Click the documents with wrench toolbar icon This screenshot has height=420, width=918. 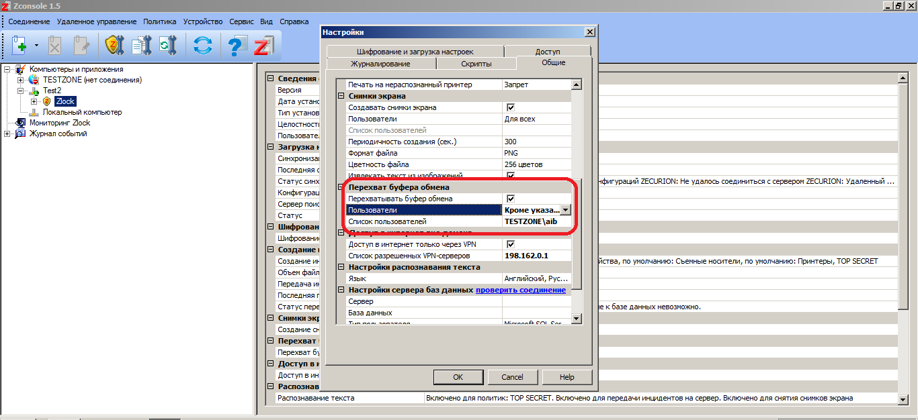click(141, 46)
